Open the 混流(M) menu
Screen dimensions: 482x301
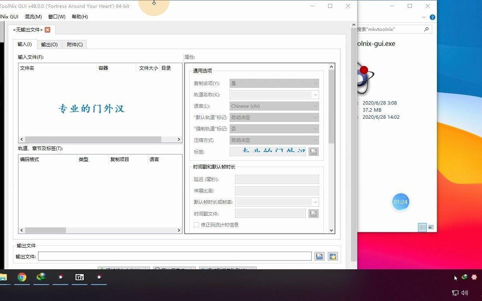pos(33,16)
